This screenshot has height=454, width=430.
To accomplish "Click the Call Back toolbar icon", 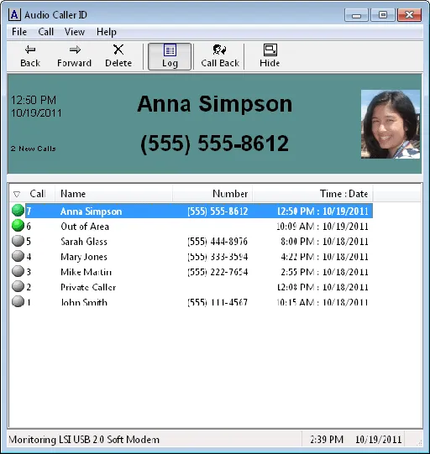I will point(220,56).
